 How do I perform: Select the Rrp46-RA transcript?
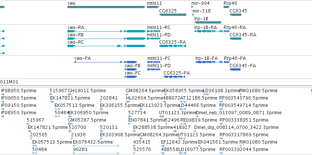click(227, 31)
